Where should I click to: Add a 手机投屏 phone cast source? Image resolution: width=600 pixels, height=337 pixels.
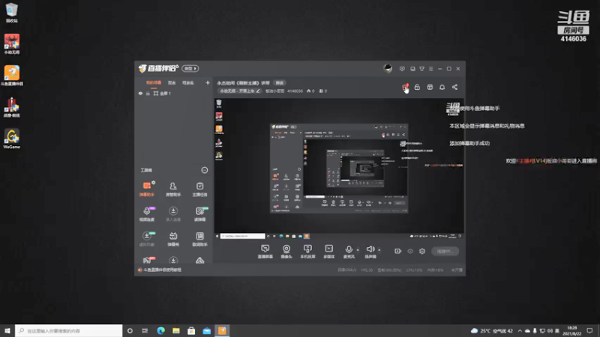307,252
